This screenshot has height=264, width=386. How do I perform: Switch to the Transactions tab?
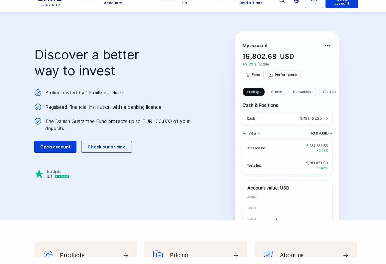pos(302,92)
